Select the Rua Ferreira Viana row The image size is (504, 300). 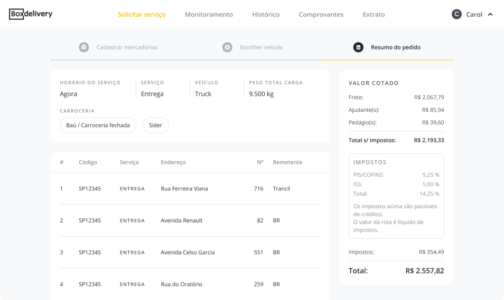(184, 189)
